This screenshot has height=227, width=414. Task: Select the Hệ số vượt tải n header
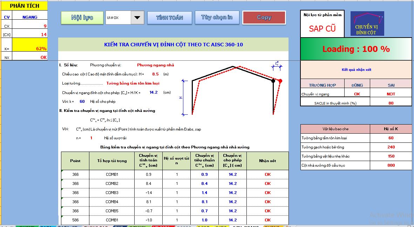coord(177,161)
